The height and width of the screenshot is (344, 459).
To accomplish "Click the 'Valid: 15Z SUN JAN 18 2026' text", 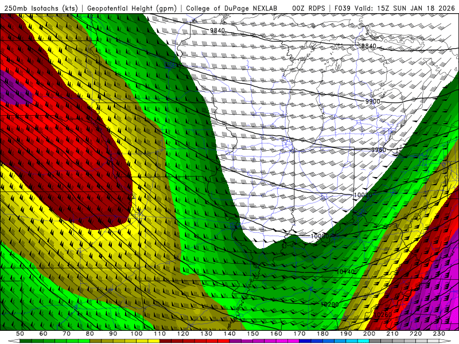I will pos(405,8).
